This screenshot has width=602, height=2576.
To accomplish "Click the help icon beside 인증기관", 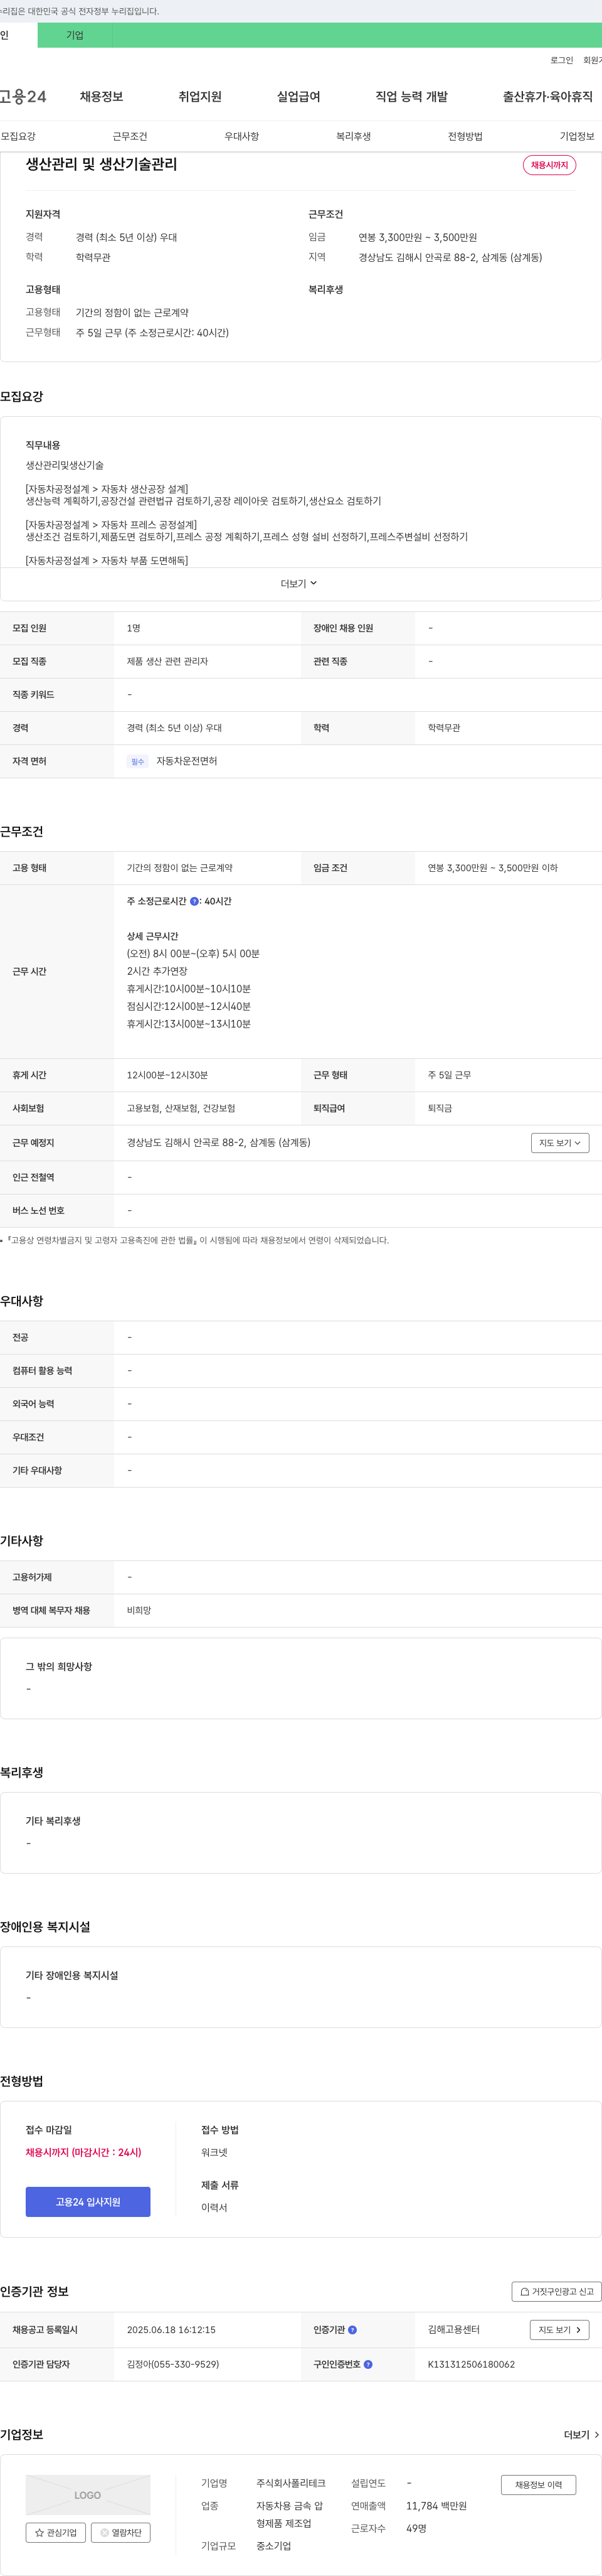I will point(352,2330).
